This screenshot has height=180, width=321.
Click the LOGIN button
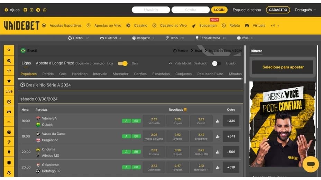[219, 10]
